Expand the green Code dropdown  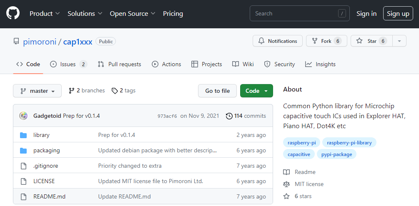click(256, 91)
